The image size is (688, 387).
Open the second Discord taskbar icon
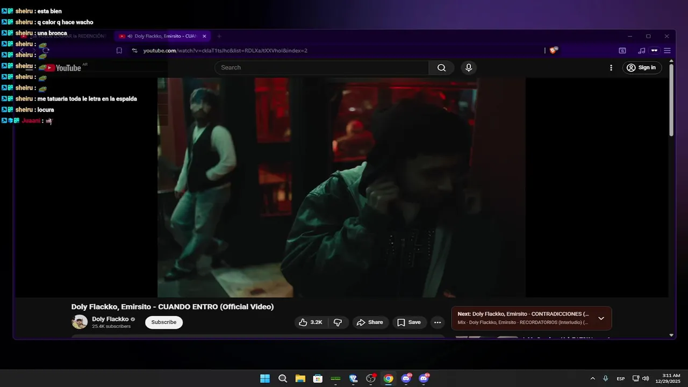click(424, 378)
